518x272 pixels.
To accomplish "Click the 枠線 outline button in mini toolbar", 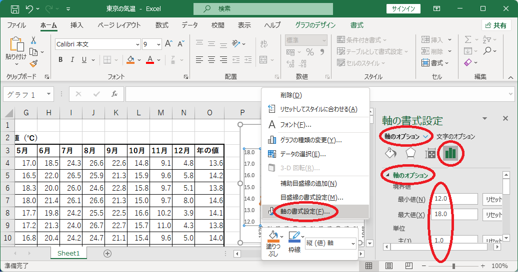I will (295, 243).
